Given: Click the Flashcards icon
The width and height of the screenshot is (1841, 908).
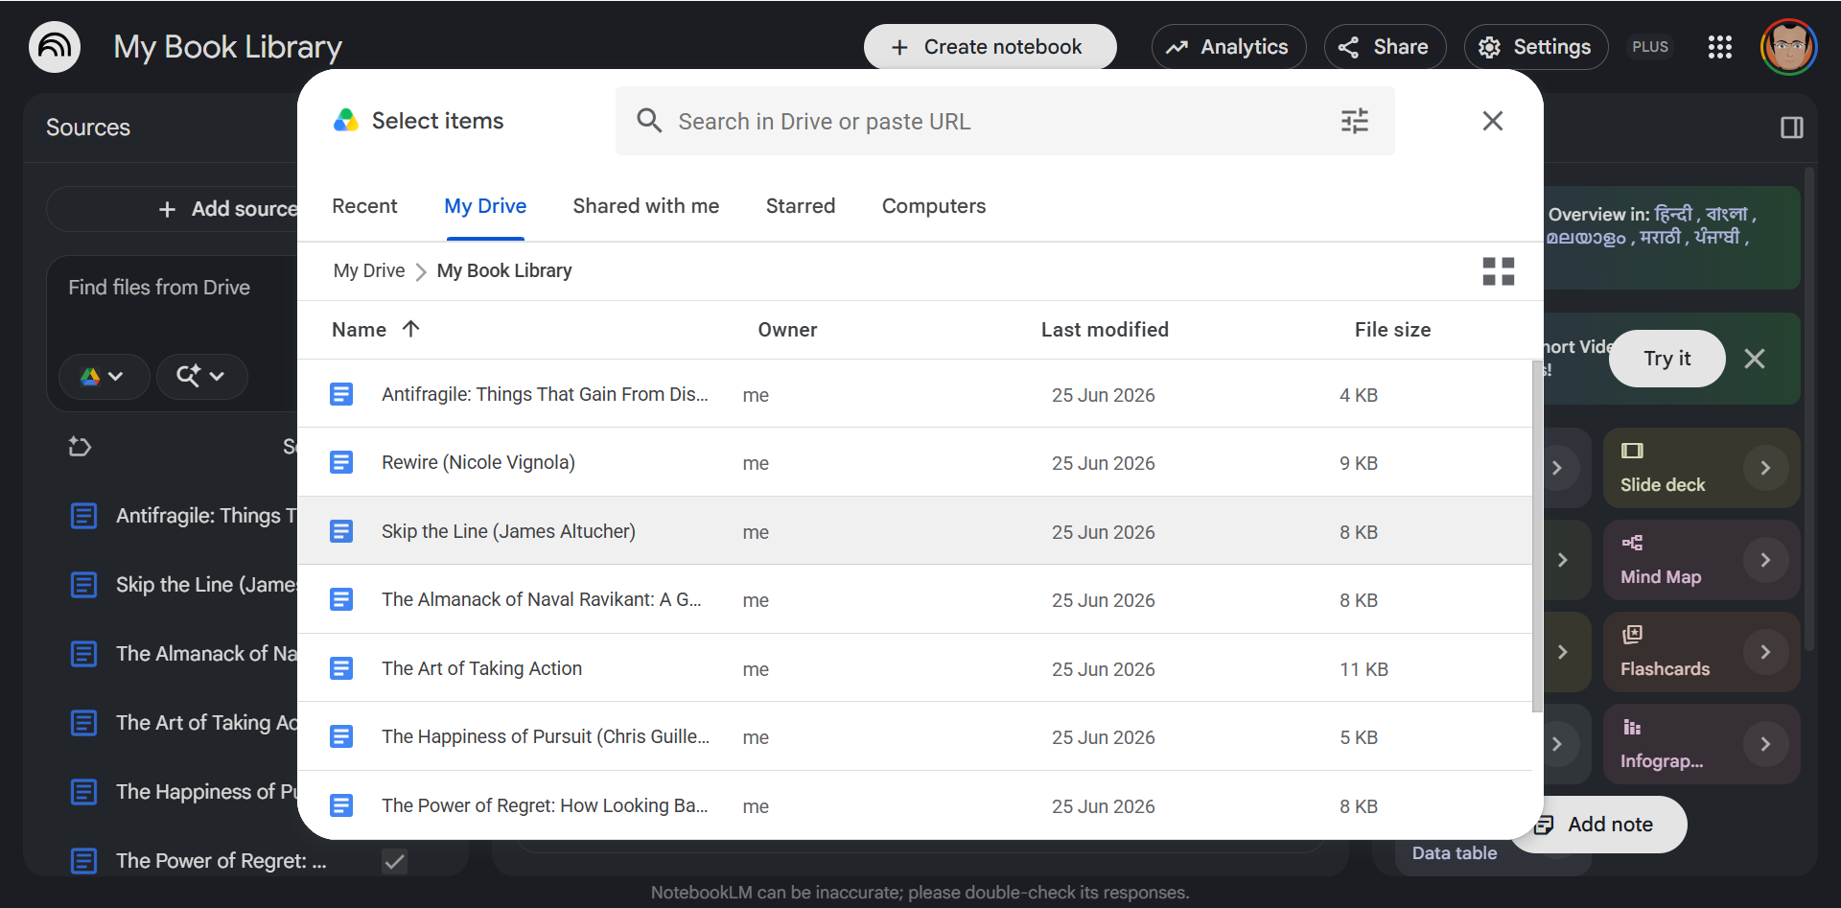Looking at the screenshot, I should pos(1632,635).
